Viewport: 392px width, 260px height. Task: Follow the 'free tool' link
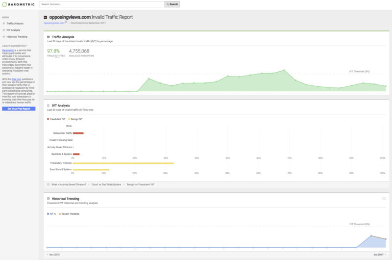17,79
